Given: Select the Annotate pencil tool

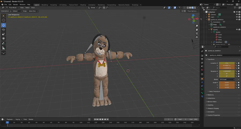Looking at the screenshot, I should (3, 44).
